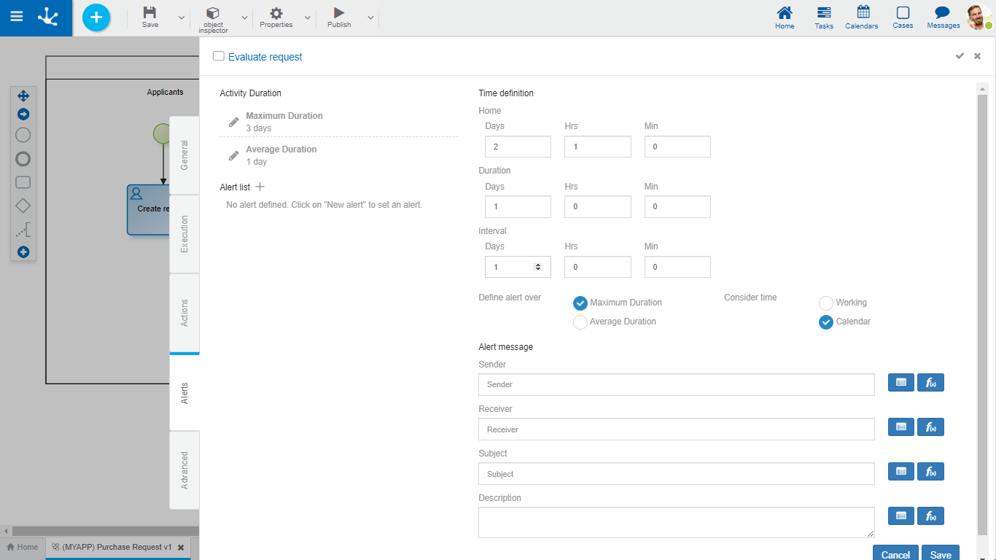Screen dimensions: 996x560
Task: Click the list picker icon beside Receiver field
Action: click(901, 427)
